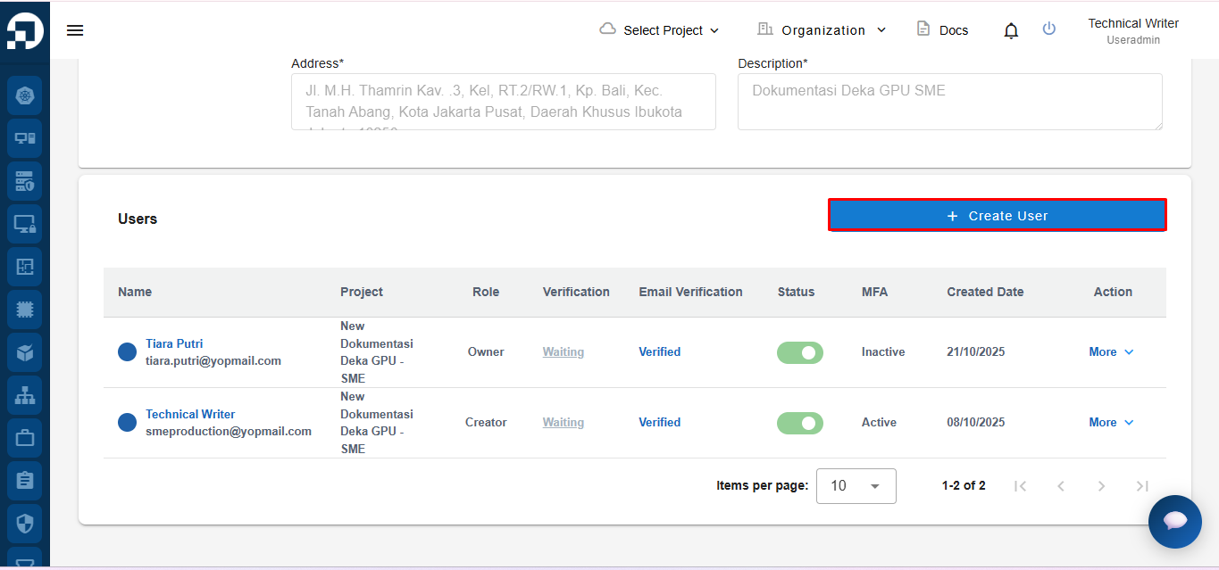Toggle status switch for Technical Writer user
Viewport: 1219px width, 570px height.
point(800,423)
